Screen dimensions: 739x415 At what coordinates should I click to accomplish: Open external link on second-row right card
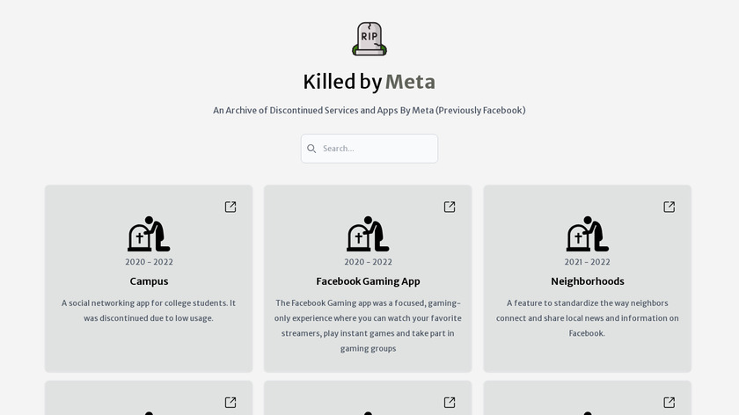tap(669, 402)
